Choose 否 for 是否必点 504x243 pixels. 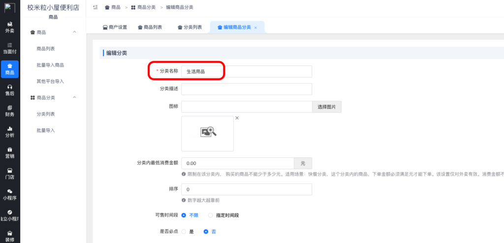[210, 231]
